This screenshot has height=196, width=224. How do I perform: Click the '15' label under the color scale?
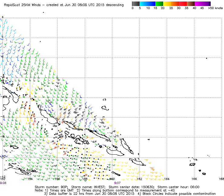tap(155, 8)
